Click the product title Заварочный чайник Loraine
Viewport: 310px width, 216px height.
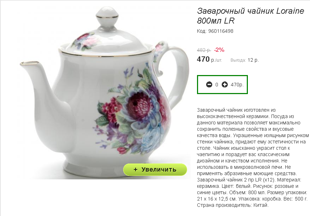250,11
